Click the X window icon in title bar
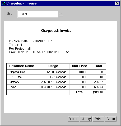Viewport: 121px width, 126px height. coord(4,3)
